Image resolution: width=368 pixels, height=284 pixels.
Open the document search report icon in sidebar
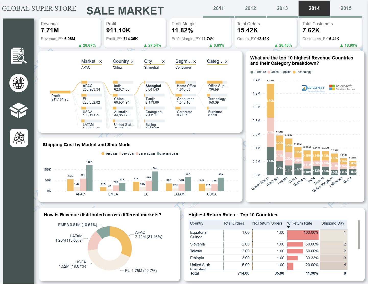(19, 56)
